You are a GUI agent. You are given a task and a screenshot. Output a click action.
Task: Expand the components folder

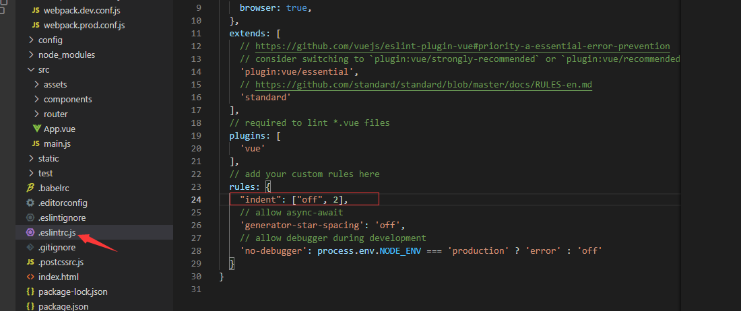[x=36, y=99]
